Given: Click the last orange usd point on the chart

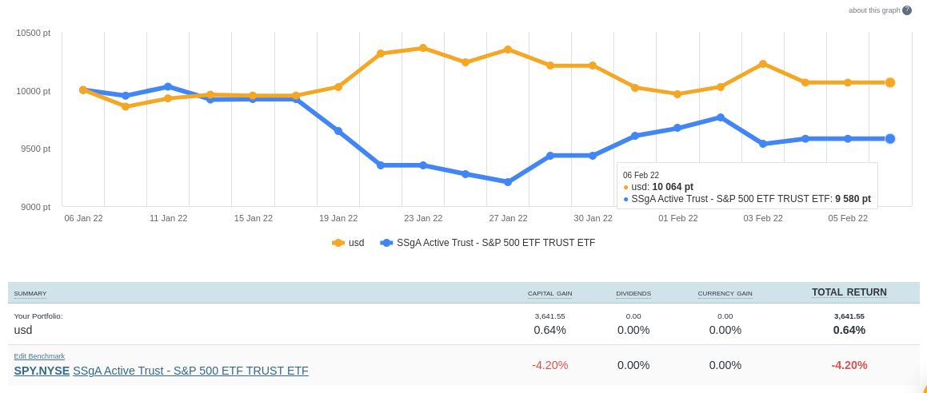Looking at the screenshot, I should (890, 82).
